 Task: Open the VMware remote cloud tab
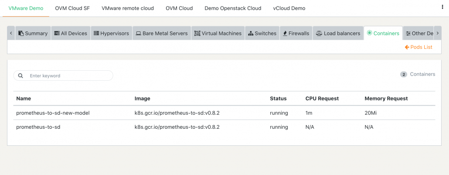[128, 8]
